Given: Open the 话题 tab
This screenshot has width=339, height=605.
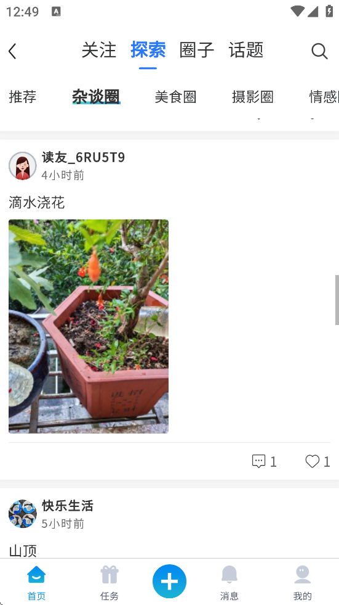Looking at the screenshot, I should [x=246, y=50].
